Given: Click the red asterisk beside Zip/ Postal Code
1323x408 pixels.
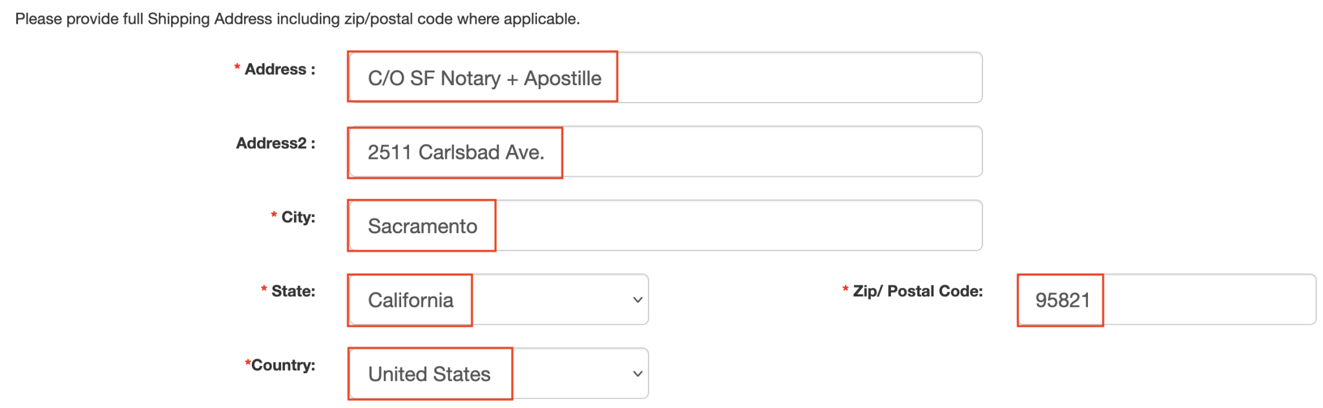Looking at the screenshot, I should [x=845, y=289].
